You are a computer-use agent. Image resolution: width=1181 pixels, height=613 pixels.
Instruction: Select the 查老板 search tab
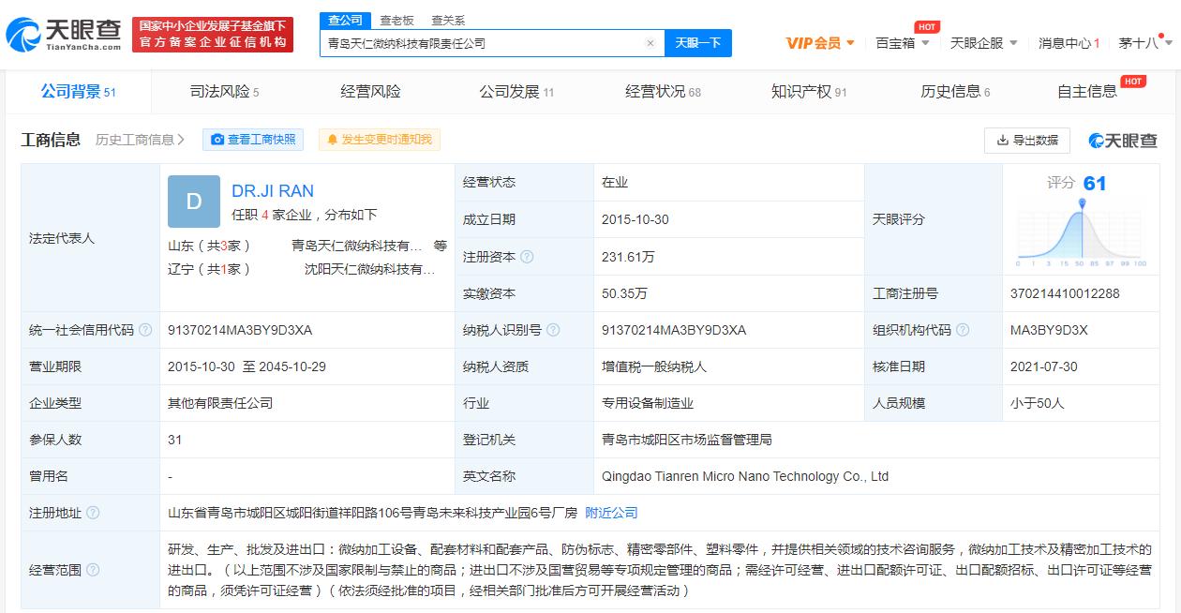tap(396, 20)
